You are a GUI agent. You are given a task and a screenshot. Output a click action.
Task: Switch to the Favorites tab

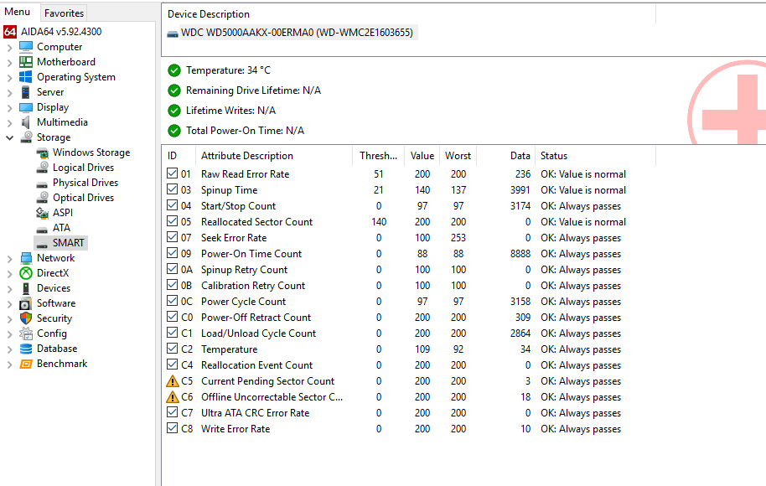[64, 13]
